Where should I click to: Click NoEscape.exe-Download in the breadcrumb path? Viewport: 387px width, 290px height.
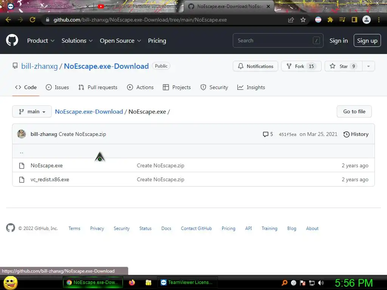click(x=89, y=111)
